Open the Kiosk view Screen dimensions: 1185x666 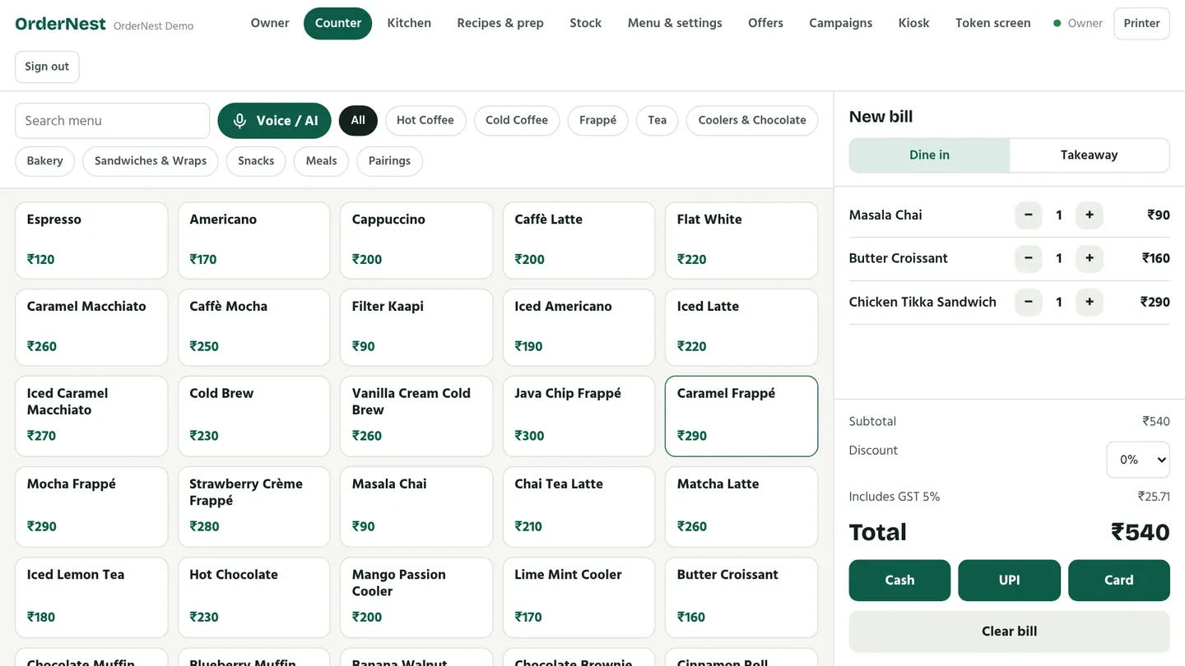tap(913, 23)
